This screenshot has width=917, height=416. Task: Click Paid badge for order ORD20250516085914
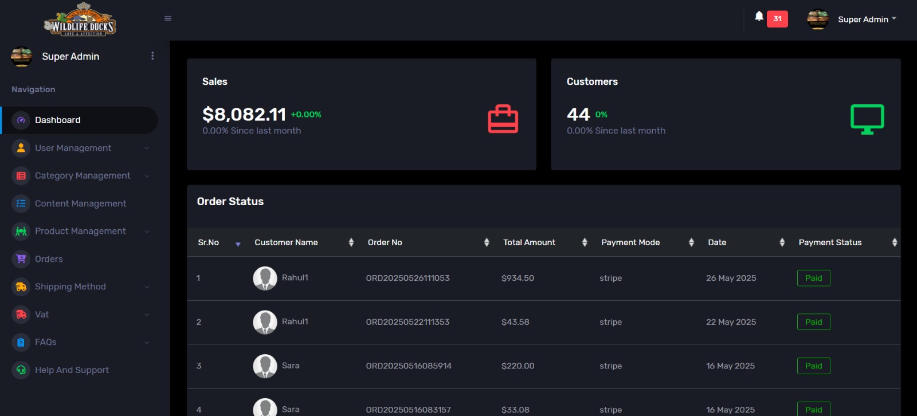tap(813, 366)
